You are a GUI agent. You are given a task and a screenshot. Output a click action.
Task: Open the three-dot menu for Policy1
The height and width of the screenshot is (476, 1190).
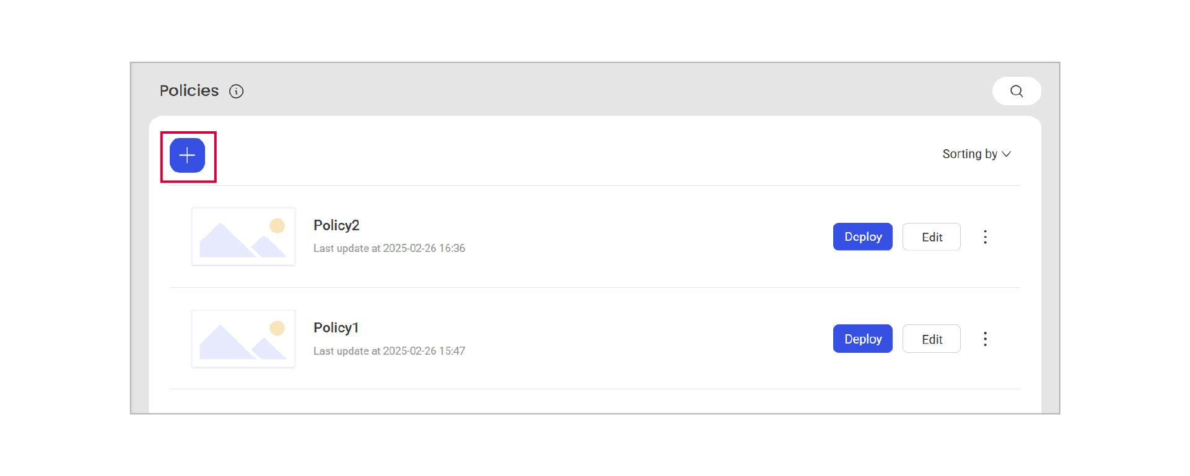(985, 339)
